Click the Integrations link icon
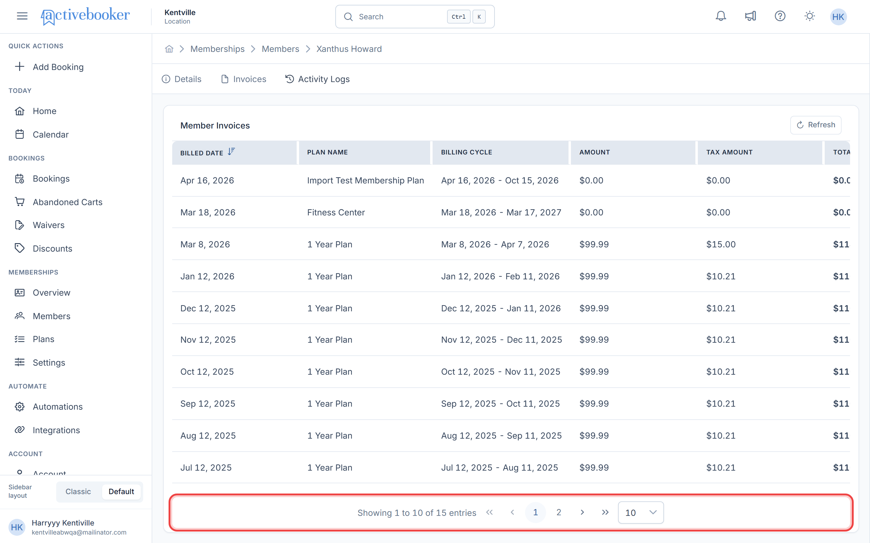 (x=20, y=430)
